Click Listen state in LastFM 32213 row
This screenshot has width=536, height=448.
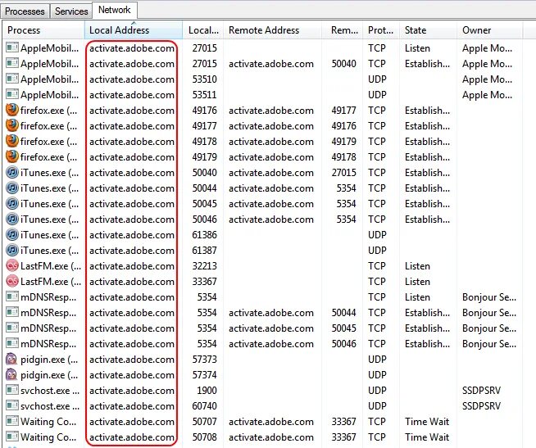click(417, 266)
